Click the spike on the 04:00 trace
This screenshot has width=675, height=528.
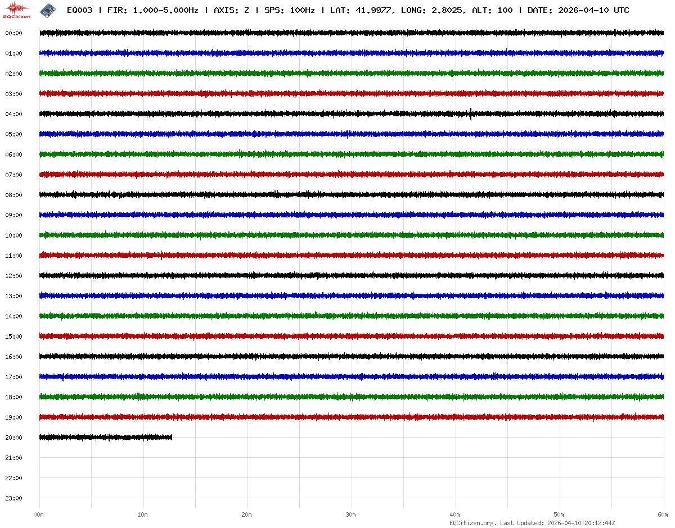point(471,114)
